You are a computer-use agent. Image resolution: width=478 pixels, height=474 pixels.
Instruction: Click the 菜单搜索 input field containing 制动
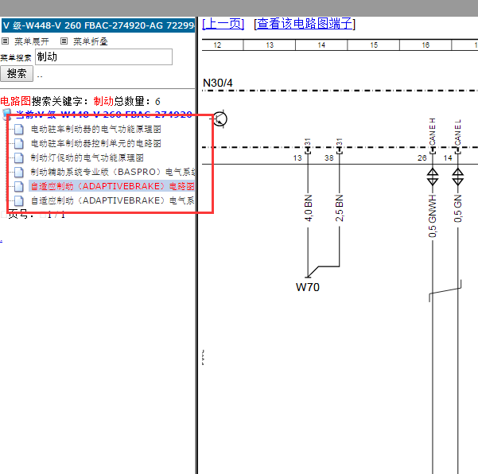(x=103, y=57)
